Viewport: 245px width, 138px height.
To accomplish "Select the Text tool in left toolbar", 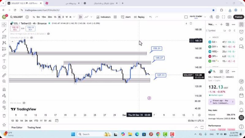I will 4,61.
